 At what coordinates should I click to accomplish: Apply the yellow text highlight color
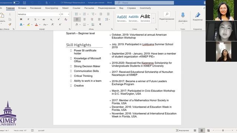click(29, 24)
